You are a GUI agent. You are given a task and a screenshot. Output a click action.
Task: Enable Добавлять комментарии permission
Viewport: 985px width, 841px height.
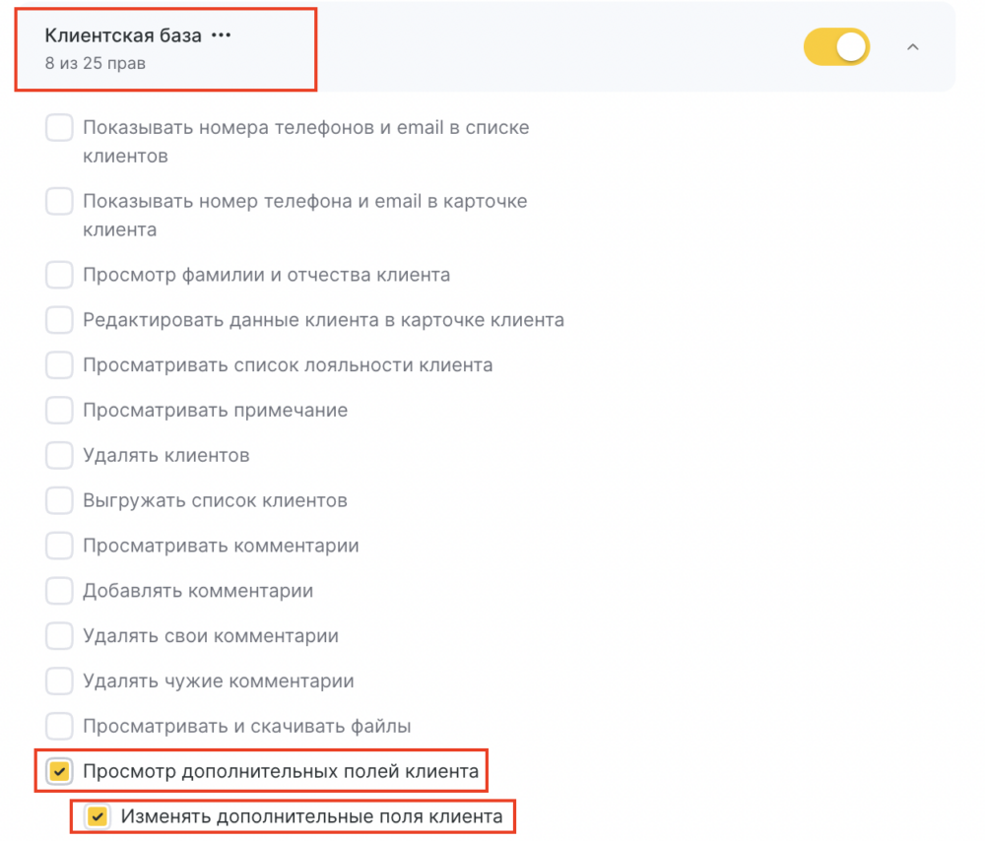[x=59, y=591]
